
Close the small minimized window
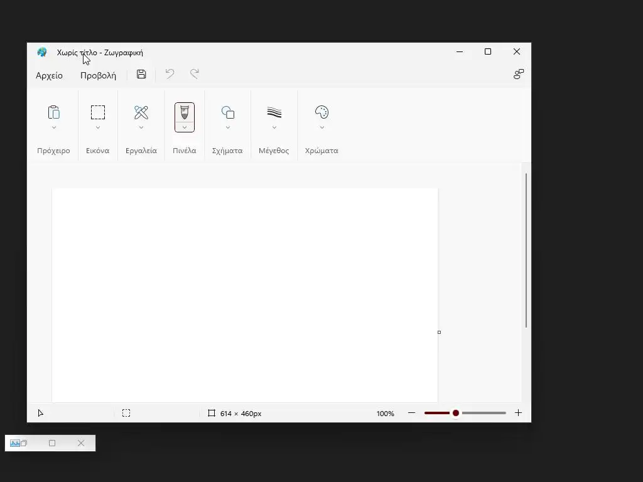pyautogui.click(x=81, y=443)
